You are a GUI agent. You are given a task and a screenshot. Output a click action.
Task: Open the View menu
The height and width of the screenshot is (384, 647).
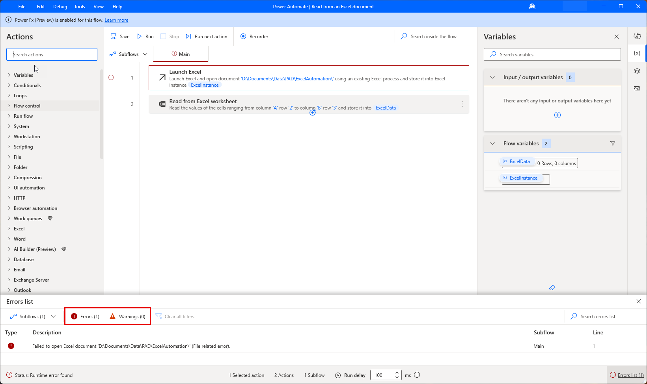99,6
